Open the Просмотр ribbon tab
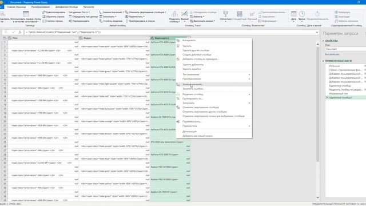 tap(89, 7)
